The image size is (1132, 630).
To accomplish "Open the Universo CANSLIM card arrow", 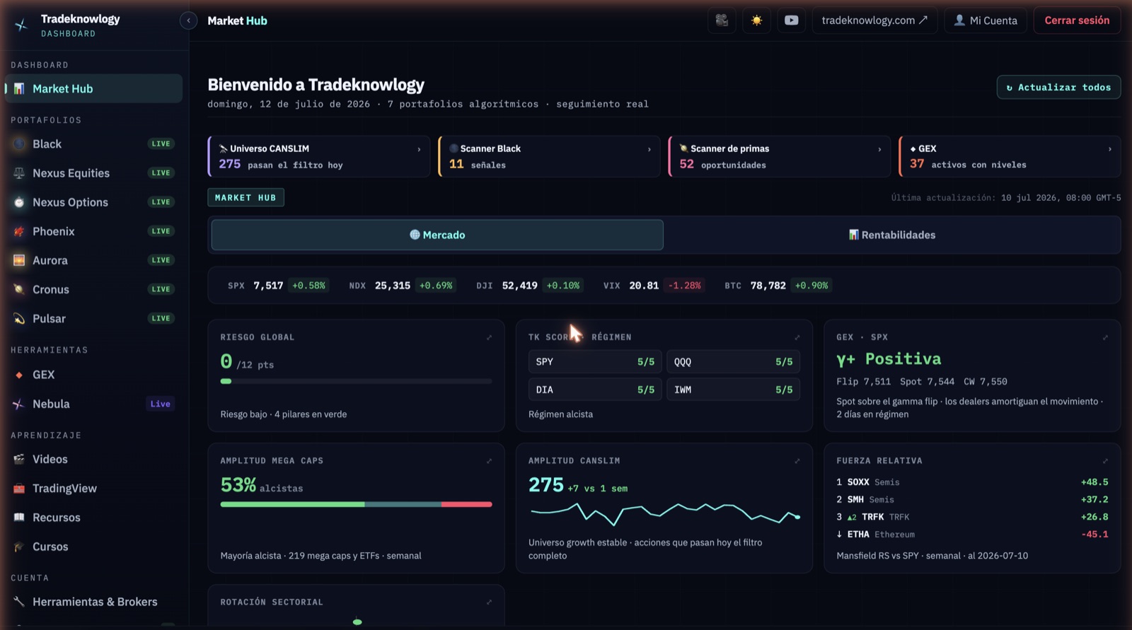I will point(419,149).
